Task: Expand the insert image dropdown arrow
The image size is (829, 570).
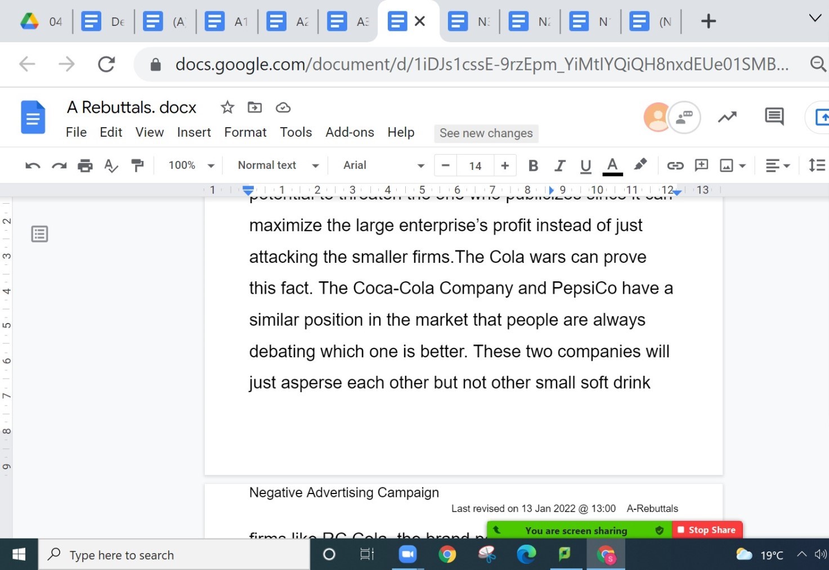Action: point(742,165)
